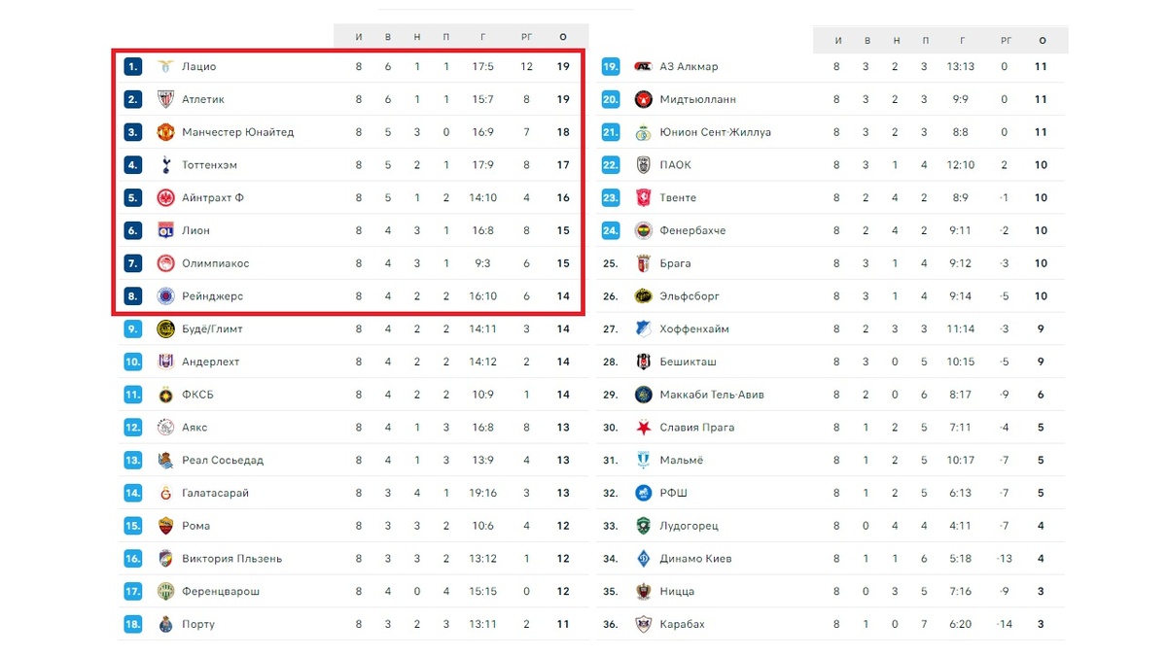Click the Galatasaray club crest icon
Screen dimensions: 1167x656
(x=165, y=493)
